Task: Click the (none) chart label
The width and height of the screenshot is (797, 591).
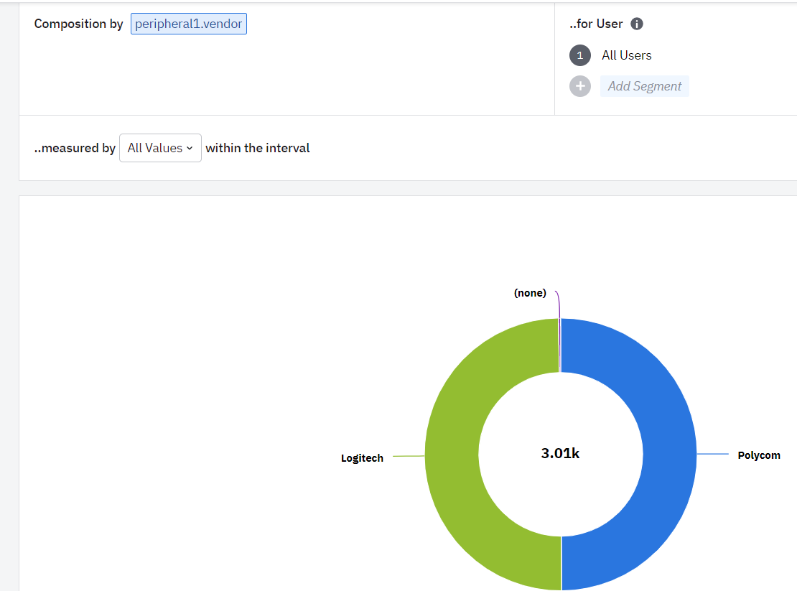Action: point(530,293)
